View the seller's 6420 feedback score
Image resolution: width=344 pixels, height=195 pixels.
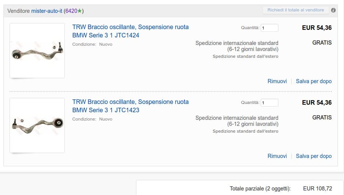click(x=71, y=11)
